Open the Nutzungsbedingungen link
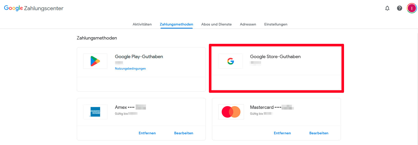The height and width of the screenshot is (145, 418). pyautogui.click(x=130, y=69)
